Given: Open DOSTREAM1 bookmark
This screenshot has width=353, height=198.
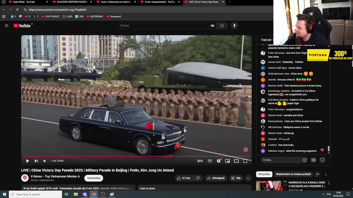Looking at the screenshot, I should [x=95, y=16].
